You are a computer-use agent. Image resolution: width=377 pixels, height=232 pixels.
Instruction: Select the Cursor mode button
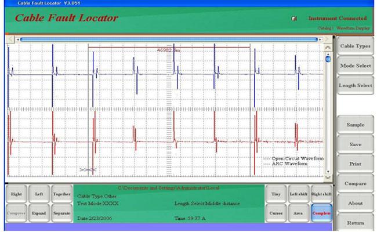coord(276,213)
